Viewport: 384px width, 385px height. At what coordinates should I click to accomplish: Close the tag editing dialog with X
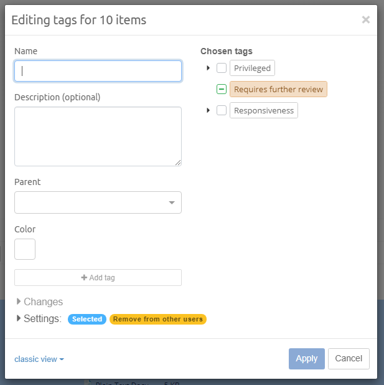pyautogui.click(x=366, y=19)
